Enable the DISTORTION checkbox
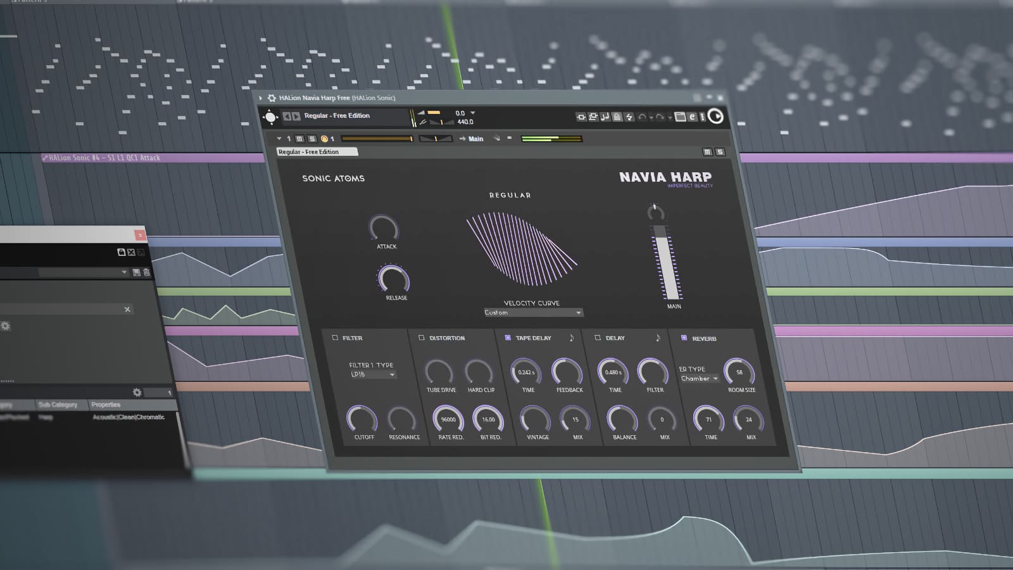The image size is (1013, 570). click(x=422, y=338)
